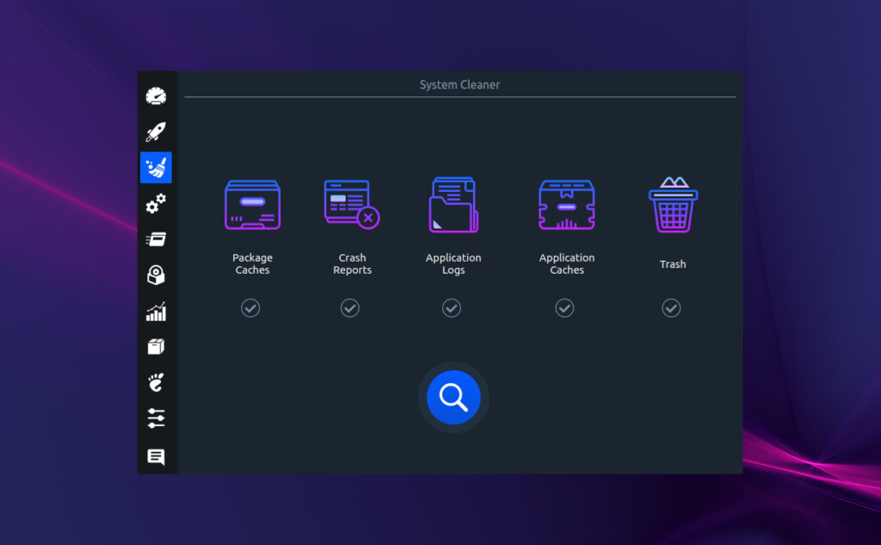Select the Trash checkbox
Image resolution: width=881 pixels, height=545 pixels.
click(671, 307)
